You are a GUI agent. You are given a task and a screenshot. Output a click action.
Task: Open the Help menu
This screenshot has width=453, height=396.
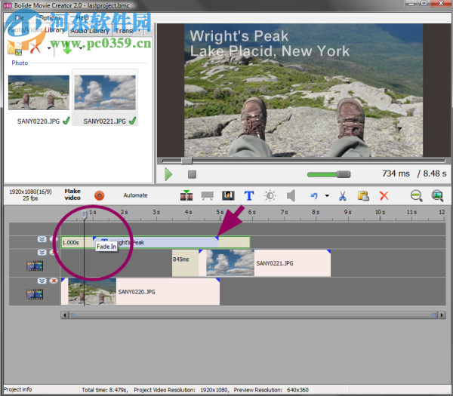point(82,18)
